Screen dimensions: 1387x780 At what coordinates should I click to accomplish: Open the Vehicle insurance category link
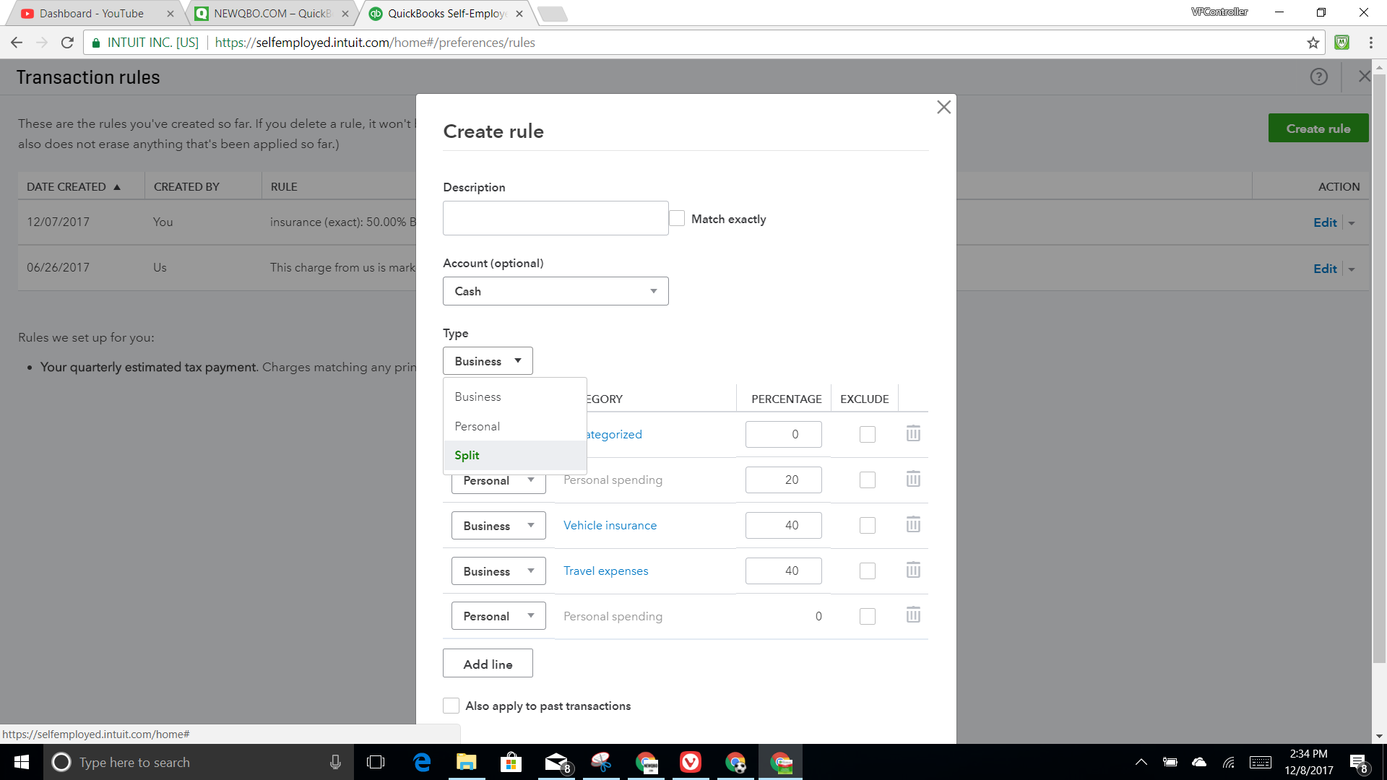[x=609, y=525]
